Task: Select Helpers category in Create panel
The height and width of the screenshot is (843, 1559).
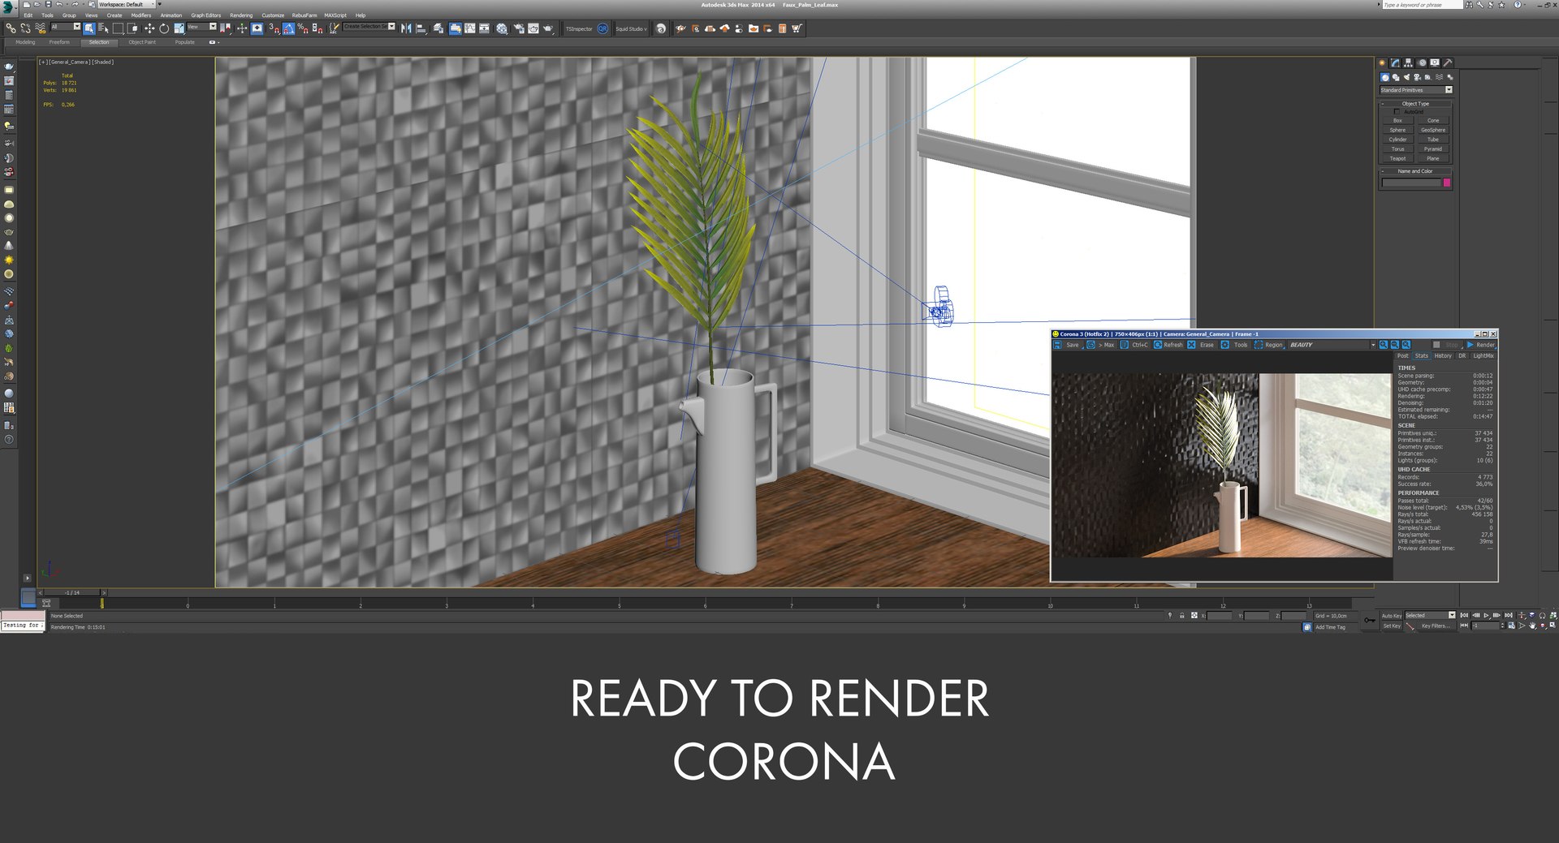Action: (x=1428, y=77)
